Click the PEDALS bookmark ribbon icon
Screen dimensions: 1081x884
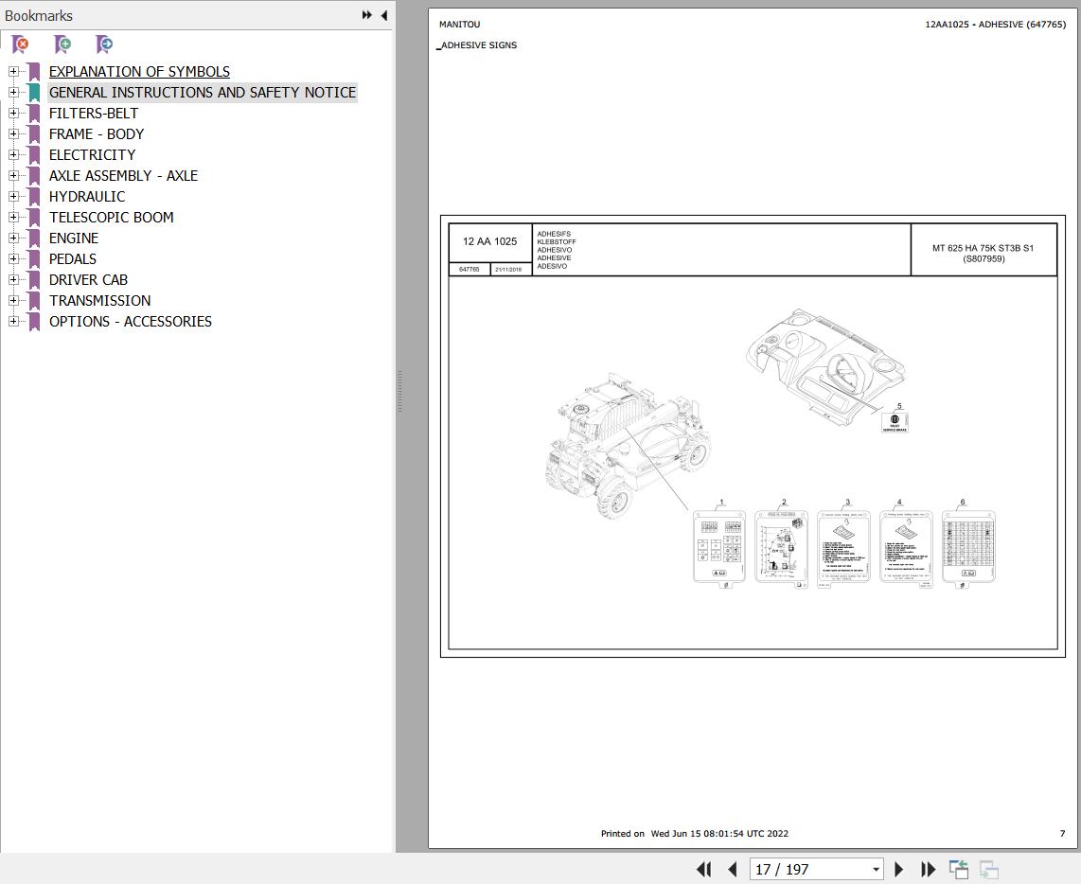click(x=34, y=260)
